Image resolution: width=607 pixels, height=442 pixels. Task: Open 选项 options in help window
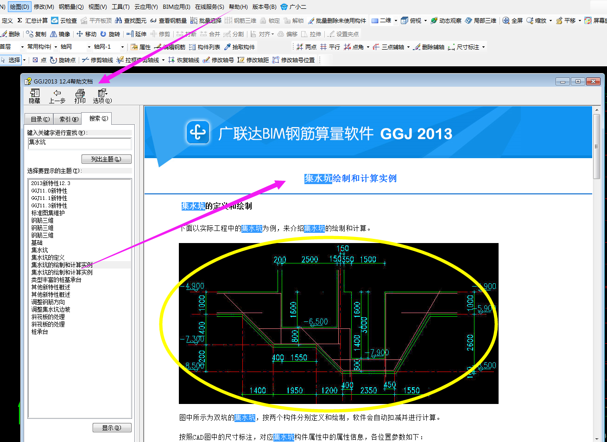click(102, 96)
